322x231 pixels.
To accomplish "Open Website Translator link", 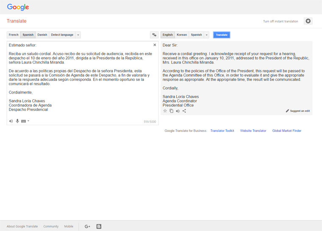I will point(253,131).
